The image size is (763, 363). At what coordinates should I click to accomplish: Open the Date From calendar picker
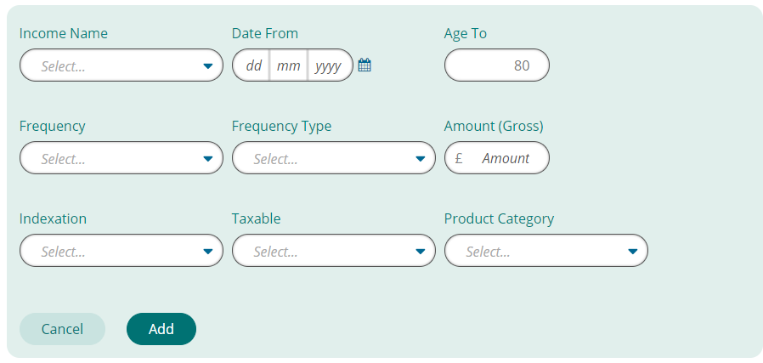365,65
